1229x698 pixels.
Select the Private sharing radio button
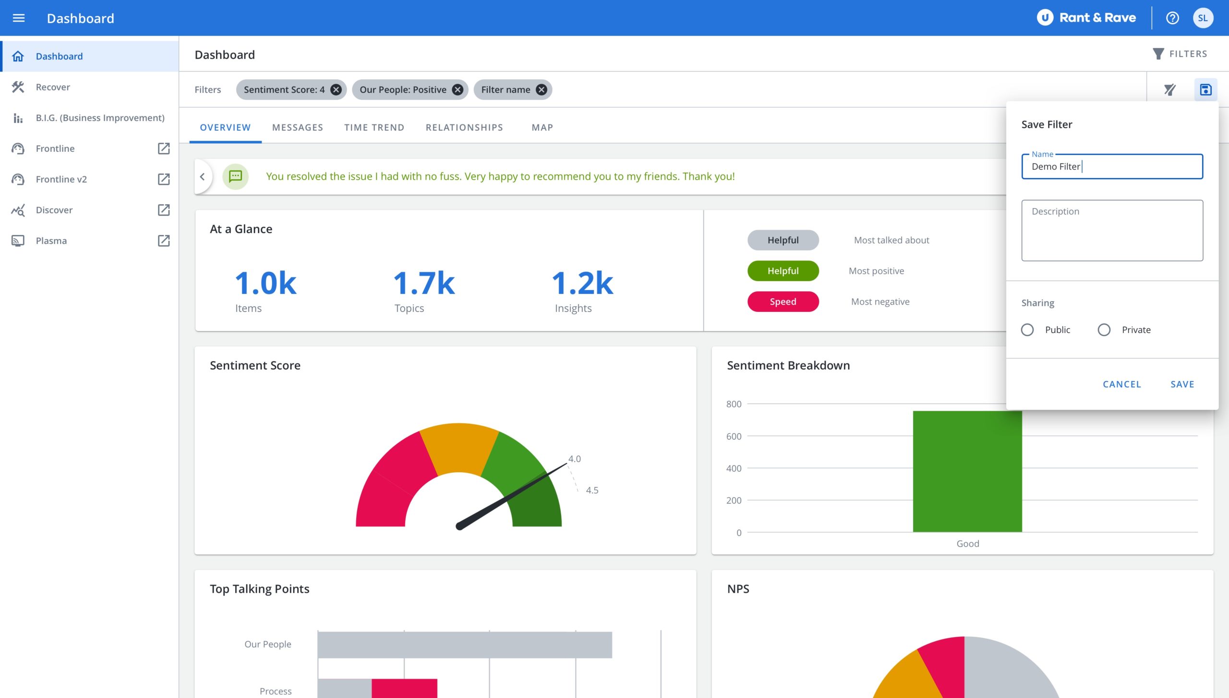click(1104, 330)
